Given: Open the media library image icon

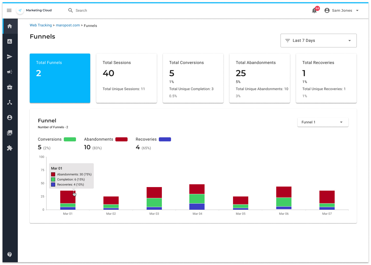Looking at the screenshot, I should [10, 132].
